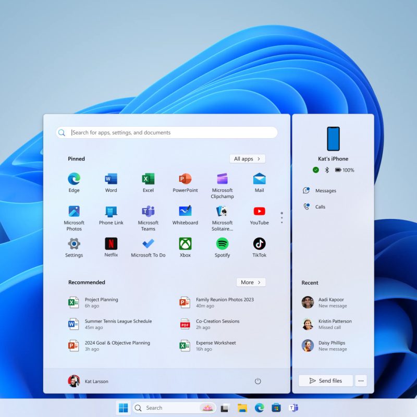This screenshot has width=417, height=417.
Task: Open the Project Planning recommended file
Action: tap(101, 302)
